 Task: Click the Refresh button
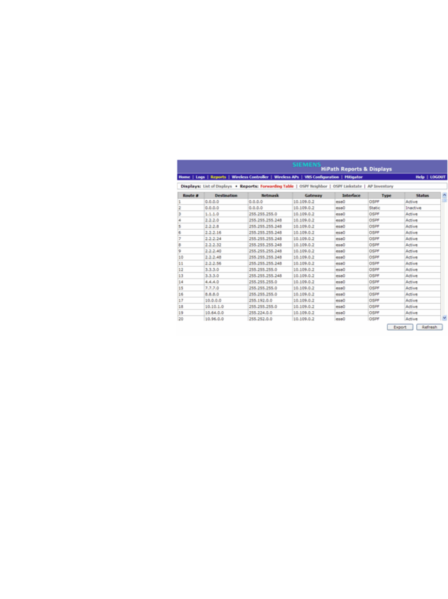[x=429, y=327]
